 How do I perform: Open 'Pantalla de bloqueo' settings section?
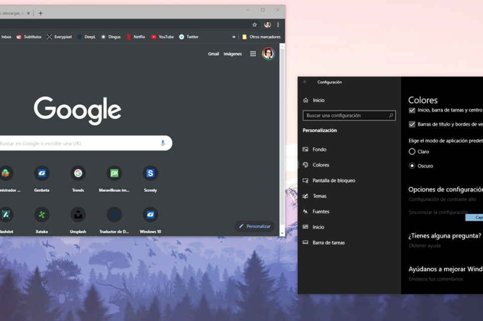pyautogui.click(x=334, y=181)
